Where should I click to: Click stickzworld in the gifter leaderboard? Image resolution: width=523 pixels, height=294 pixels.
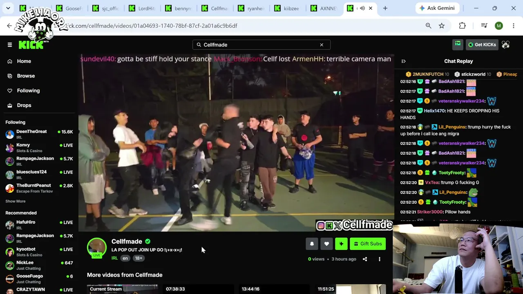click(x=473, y=74)
